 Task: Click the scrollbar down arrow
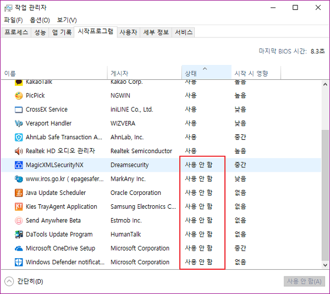[x=325, y=265]
